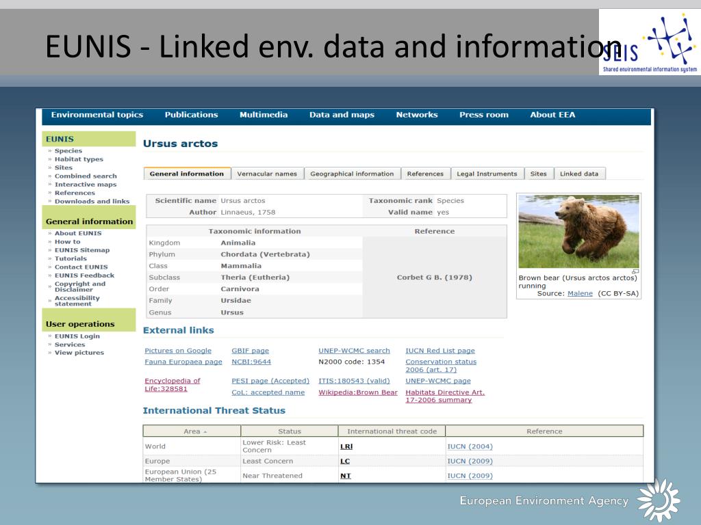Open the Press room menu item

[x=484, y=115]
